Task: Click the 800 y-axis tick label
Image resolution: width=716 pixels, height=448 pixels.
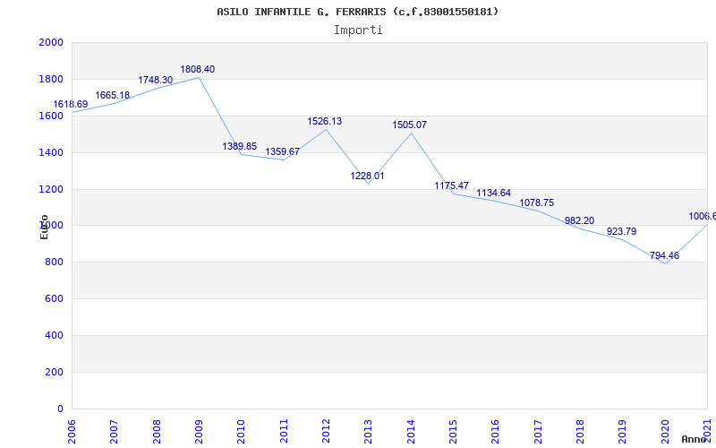Action: coord(55,262)
